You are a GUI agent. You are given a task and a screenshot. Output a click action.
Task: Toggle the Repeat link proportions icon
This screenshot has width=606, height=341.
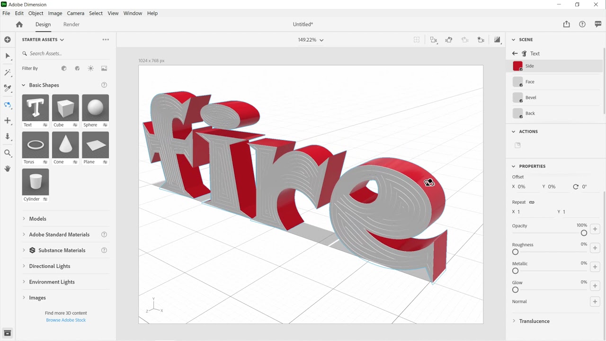click(x=532, y=202)
